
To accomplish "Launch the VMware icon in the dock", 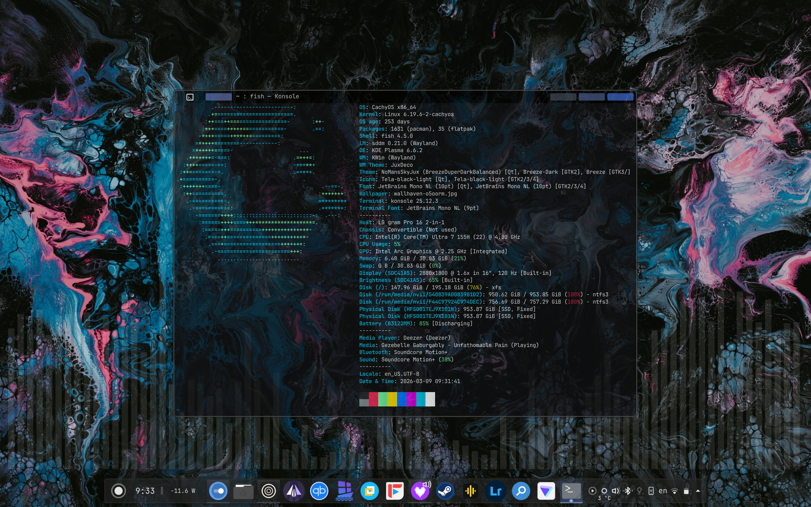I will point(369,491).
